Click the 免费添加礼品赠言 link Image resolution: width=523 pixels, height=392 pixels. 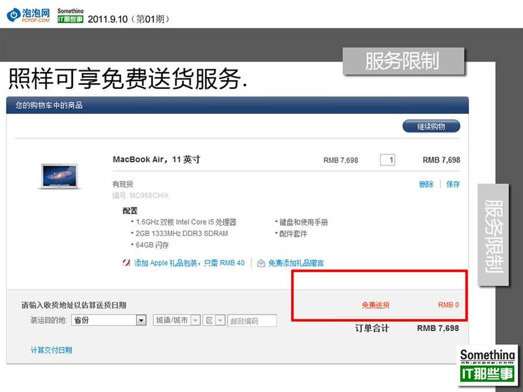click(x=296, y=263)
